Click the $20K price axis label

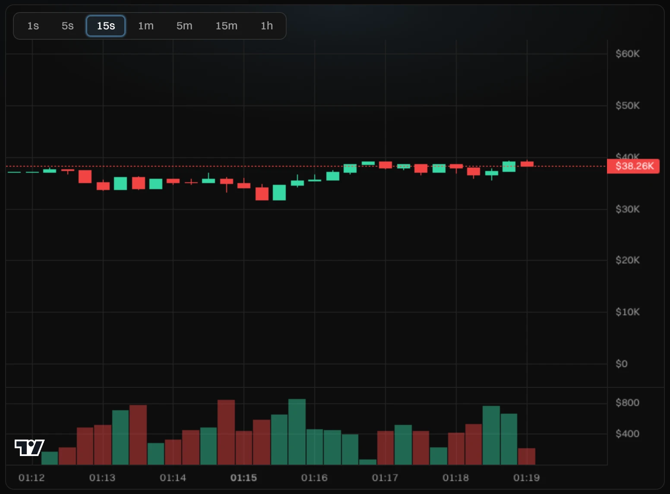(628, 260)
